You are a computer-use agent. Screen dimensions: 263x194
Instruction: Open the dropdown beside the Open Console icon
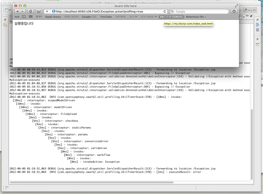click(x=244, y=17)
